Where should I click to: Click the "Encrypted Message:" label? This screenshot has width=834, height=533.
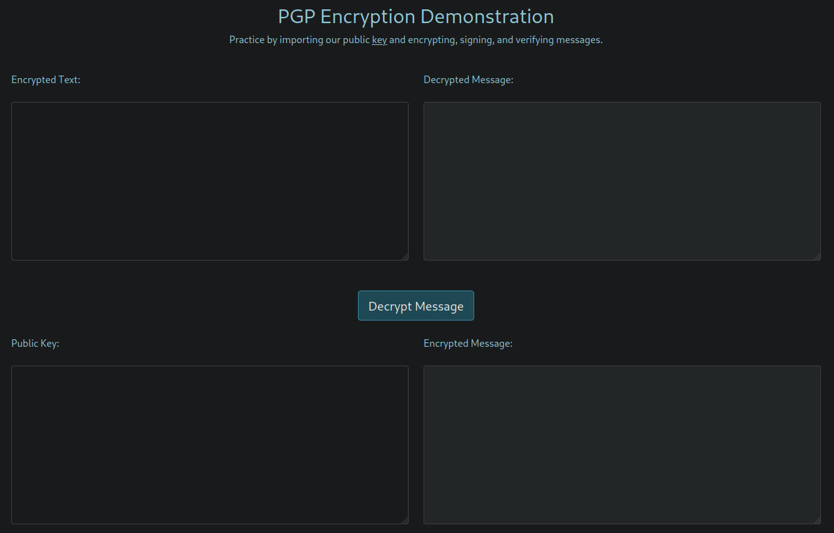click(x=467, y=344)
